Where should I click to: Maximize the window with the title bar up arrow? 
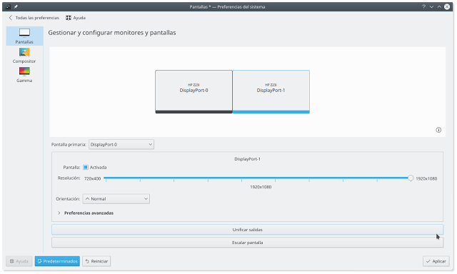click(439, 6)
